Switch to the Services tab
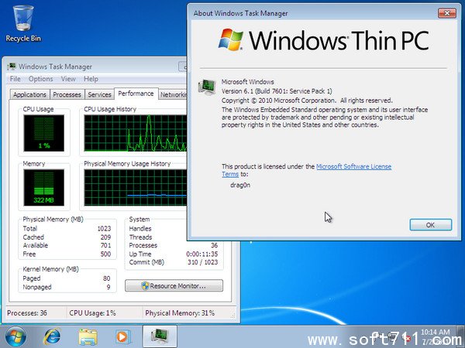Screen dimensions: 465x348 (99, 94)
